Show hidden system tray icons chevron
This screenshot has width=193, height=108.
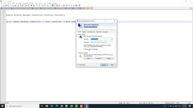coord(168,106)
